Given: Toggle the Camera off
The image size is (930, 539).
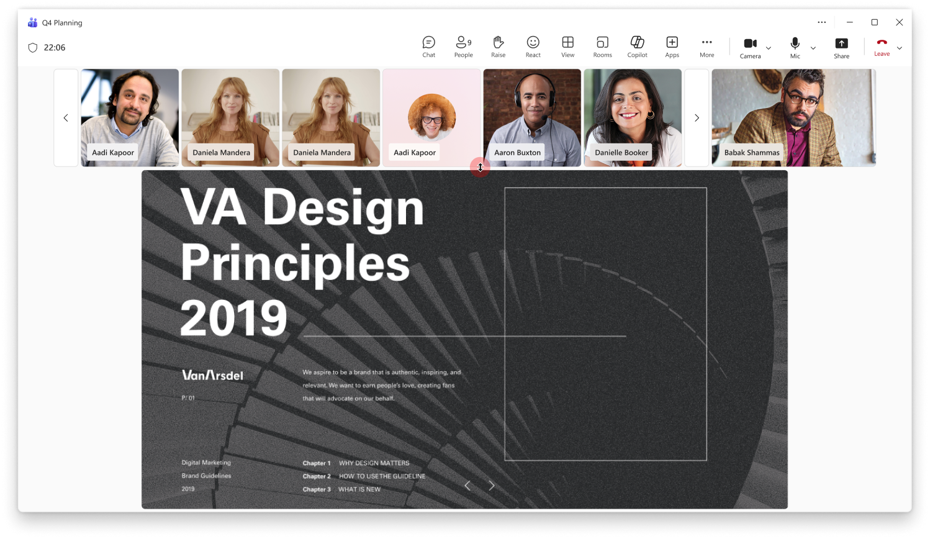Looking at the screenshot, I should [x=750, y=47].
